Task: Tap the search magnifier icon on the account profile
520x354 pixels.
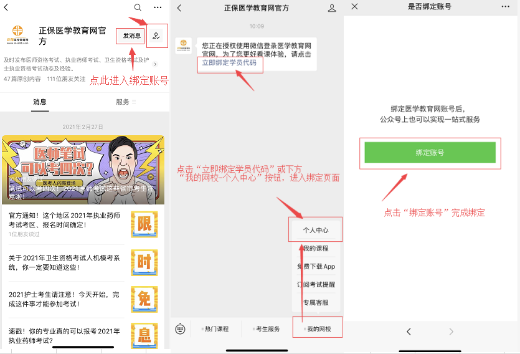Action: coord(138,7)
